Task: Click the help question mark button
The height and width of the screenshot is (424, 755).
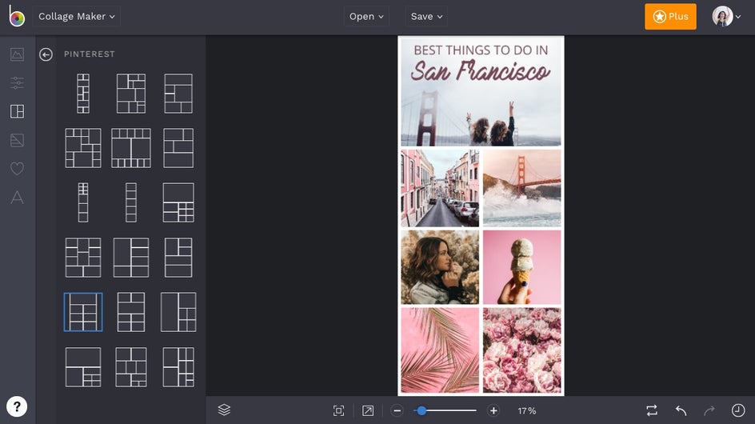Action: [x=17, y=406]
